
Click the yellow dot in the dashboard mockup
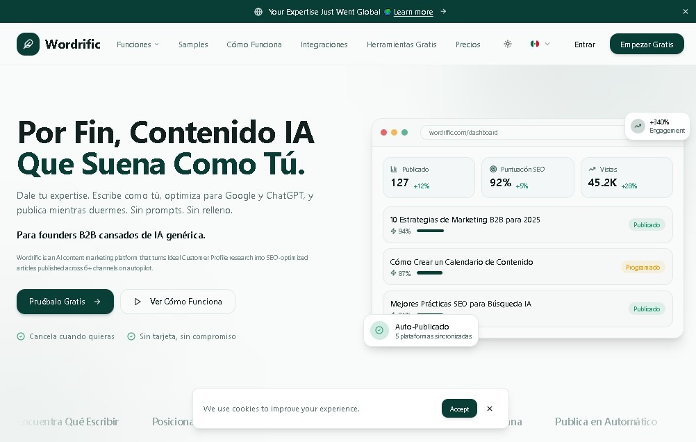coord(394,132)
